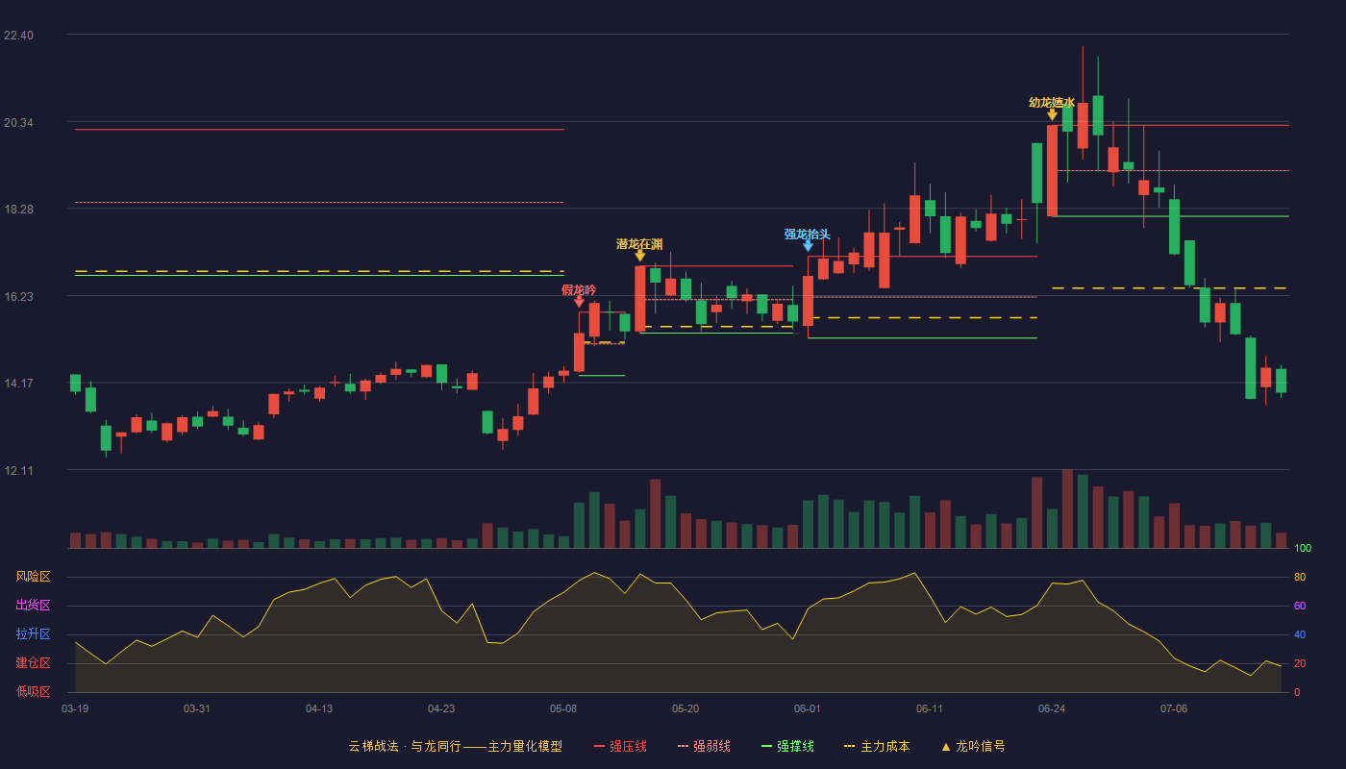Click the 06-24 date label
The height and width of the screenshot is (769, 1346).
pyautogui.click(x=1052, y=708)
